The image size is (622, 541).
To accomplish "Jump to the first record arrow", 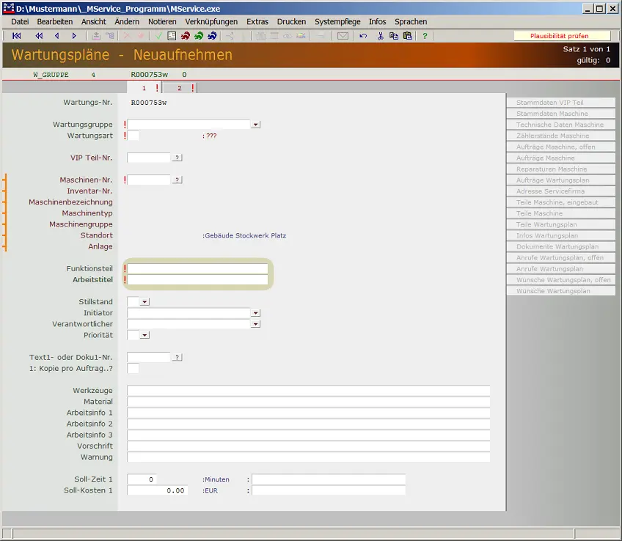I will [17, 36].
